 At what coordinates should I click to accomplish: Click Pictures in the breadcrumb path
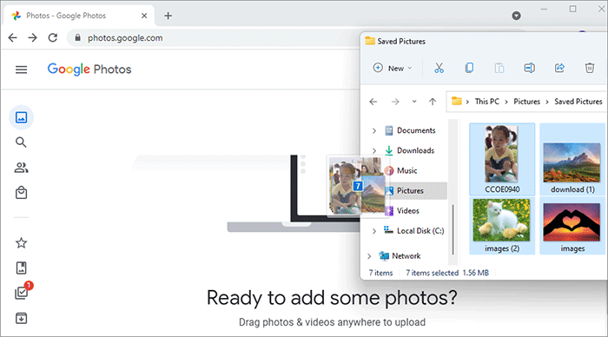point(526,102)
